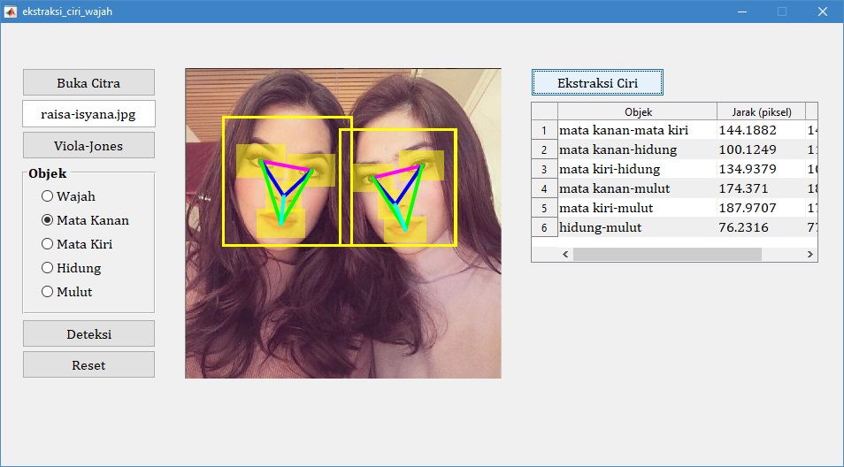Select the Wajah radio button
Image resolution: width=844 pixels, height=467 pixels.
[x=48, y=196]
